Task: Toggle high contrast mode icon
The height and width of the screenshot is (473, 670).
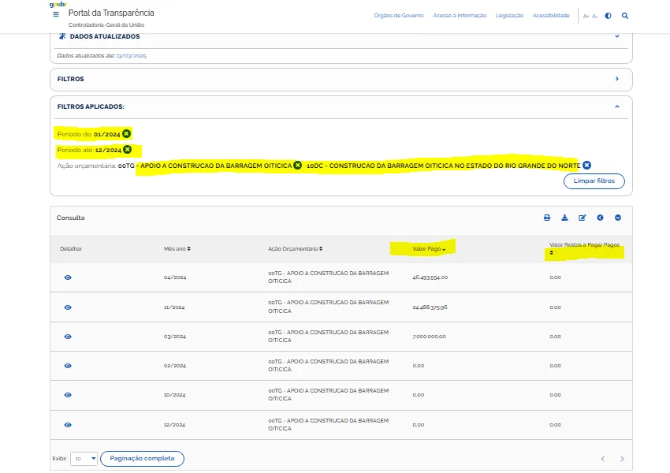Action: point(608,16)
